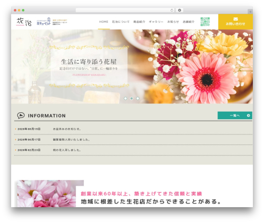Open the 店舗紹介 menu item
This screenshot has width=264, height=223.
(x=188, y=22)
